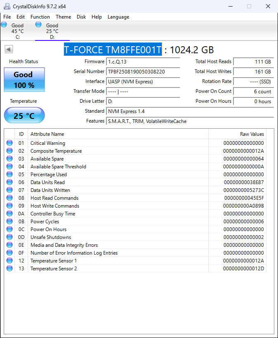Open the File menu

point(7,17)
